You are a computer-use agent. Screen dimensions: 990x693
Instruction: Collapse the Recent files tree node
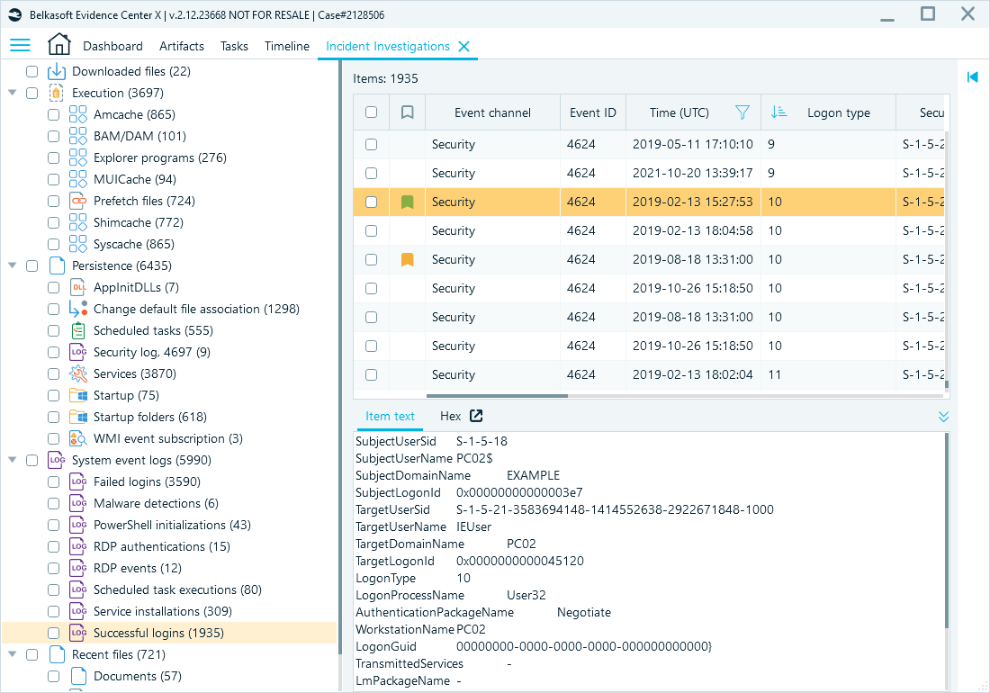tap(12, 654)
